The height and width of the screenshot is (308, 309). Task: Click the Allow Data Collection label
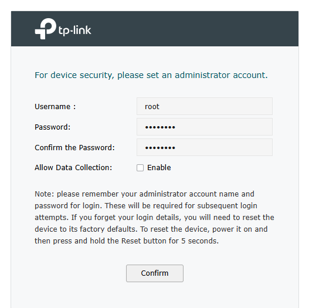pos(73,168)
